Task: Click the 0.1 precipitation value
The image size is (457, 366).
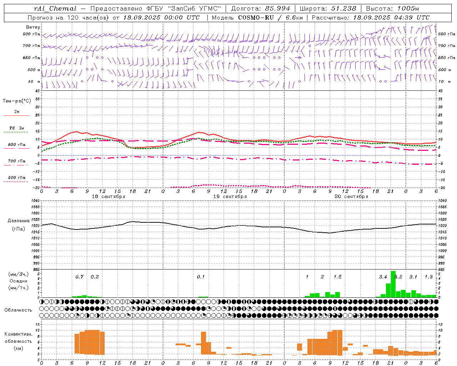Action: [201, 277]
